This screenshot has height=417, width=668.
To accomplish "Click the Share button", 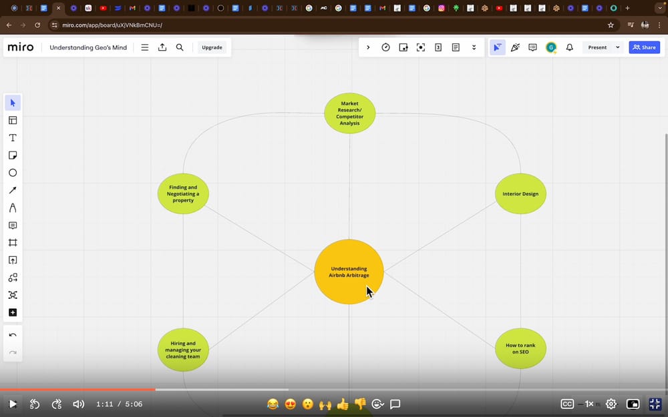I will 644,47.
